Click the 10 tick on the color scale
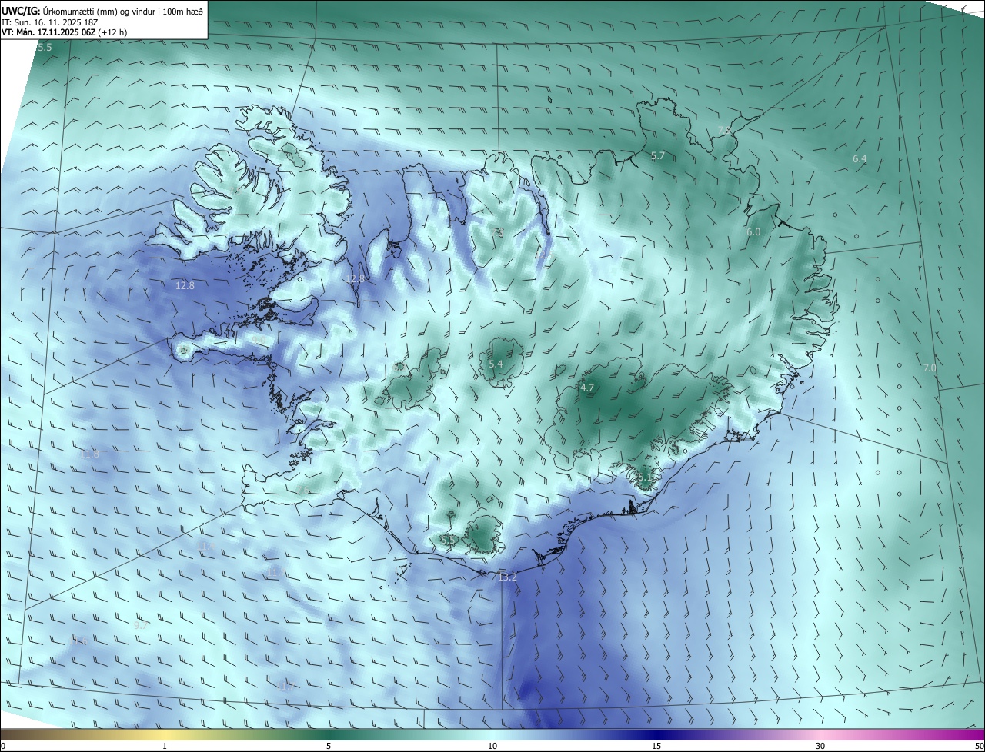Screen dimensions: 985x752 click(492, 746)
